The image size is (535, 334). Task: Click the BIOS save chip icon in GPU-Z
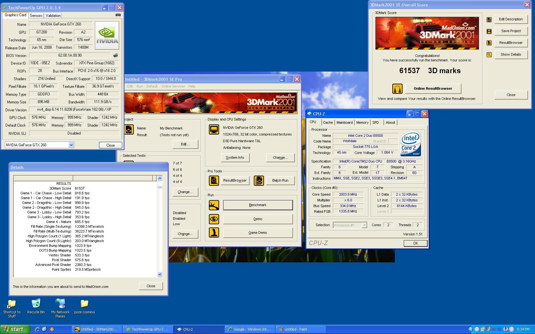[x=115, y=55]
